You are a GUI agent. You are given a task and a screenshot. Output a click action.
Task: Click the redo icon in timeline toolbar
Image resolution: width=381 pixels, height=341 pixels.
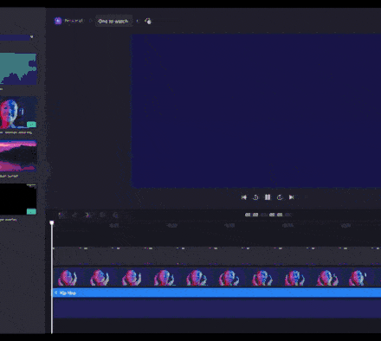tap(74, 215)
